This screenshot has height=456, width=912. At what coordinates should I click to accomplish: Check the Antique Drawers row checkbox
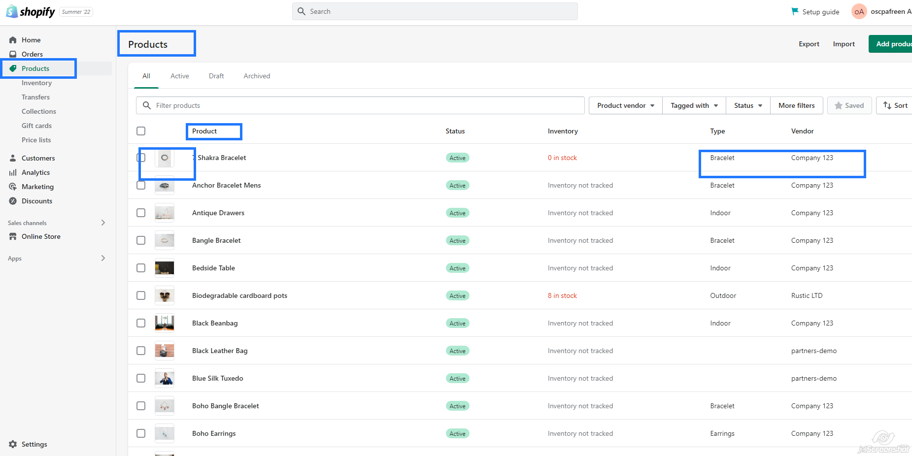pos(141,213)
